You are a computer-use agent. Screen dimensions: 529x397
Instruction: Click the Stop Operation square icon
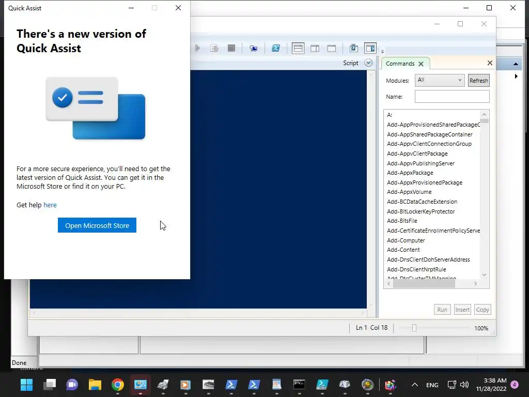point(231,48)
